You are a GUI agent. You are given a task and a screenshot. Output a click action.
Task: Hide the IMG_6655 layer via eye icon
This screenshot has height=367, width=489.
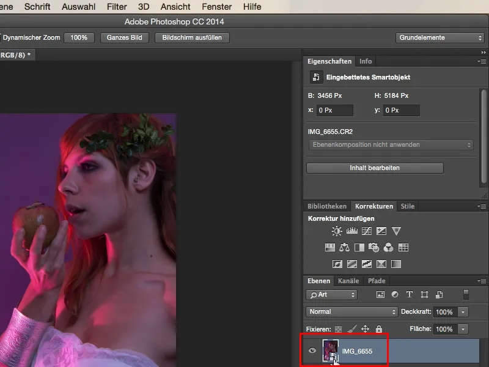[312, 350]
